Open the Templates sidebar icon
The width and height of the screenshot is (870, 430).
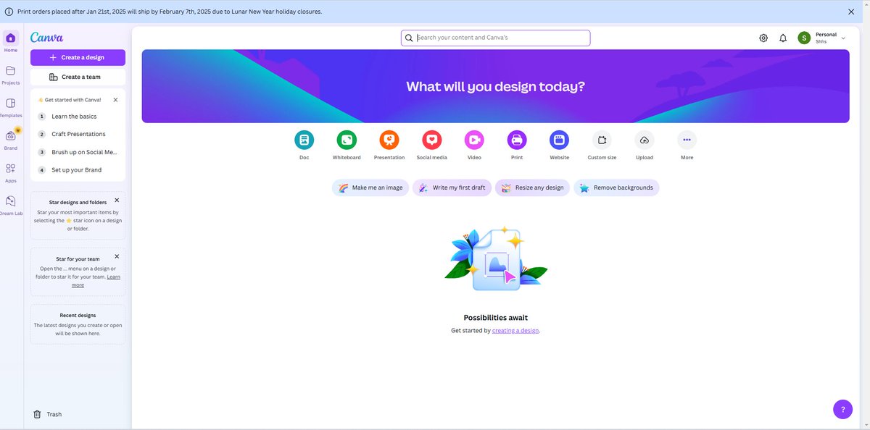coord(10,104)
